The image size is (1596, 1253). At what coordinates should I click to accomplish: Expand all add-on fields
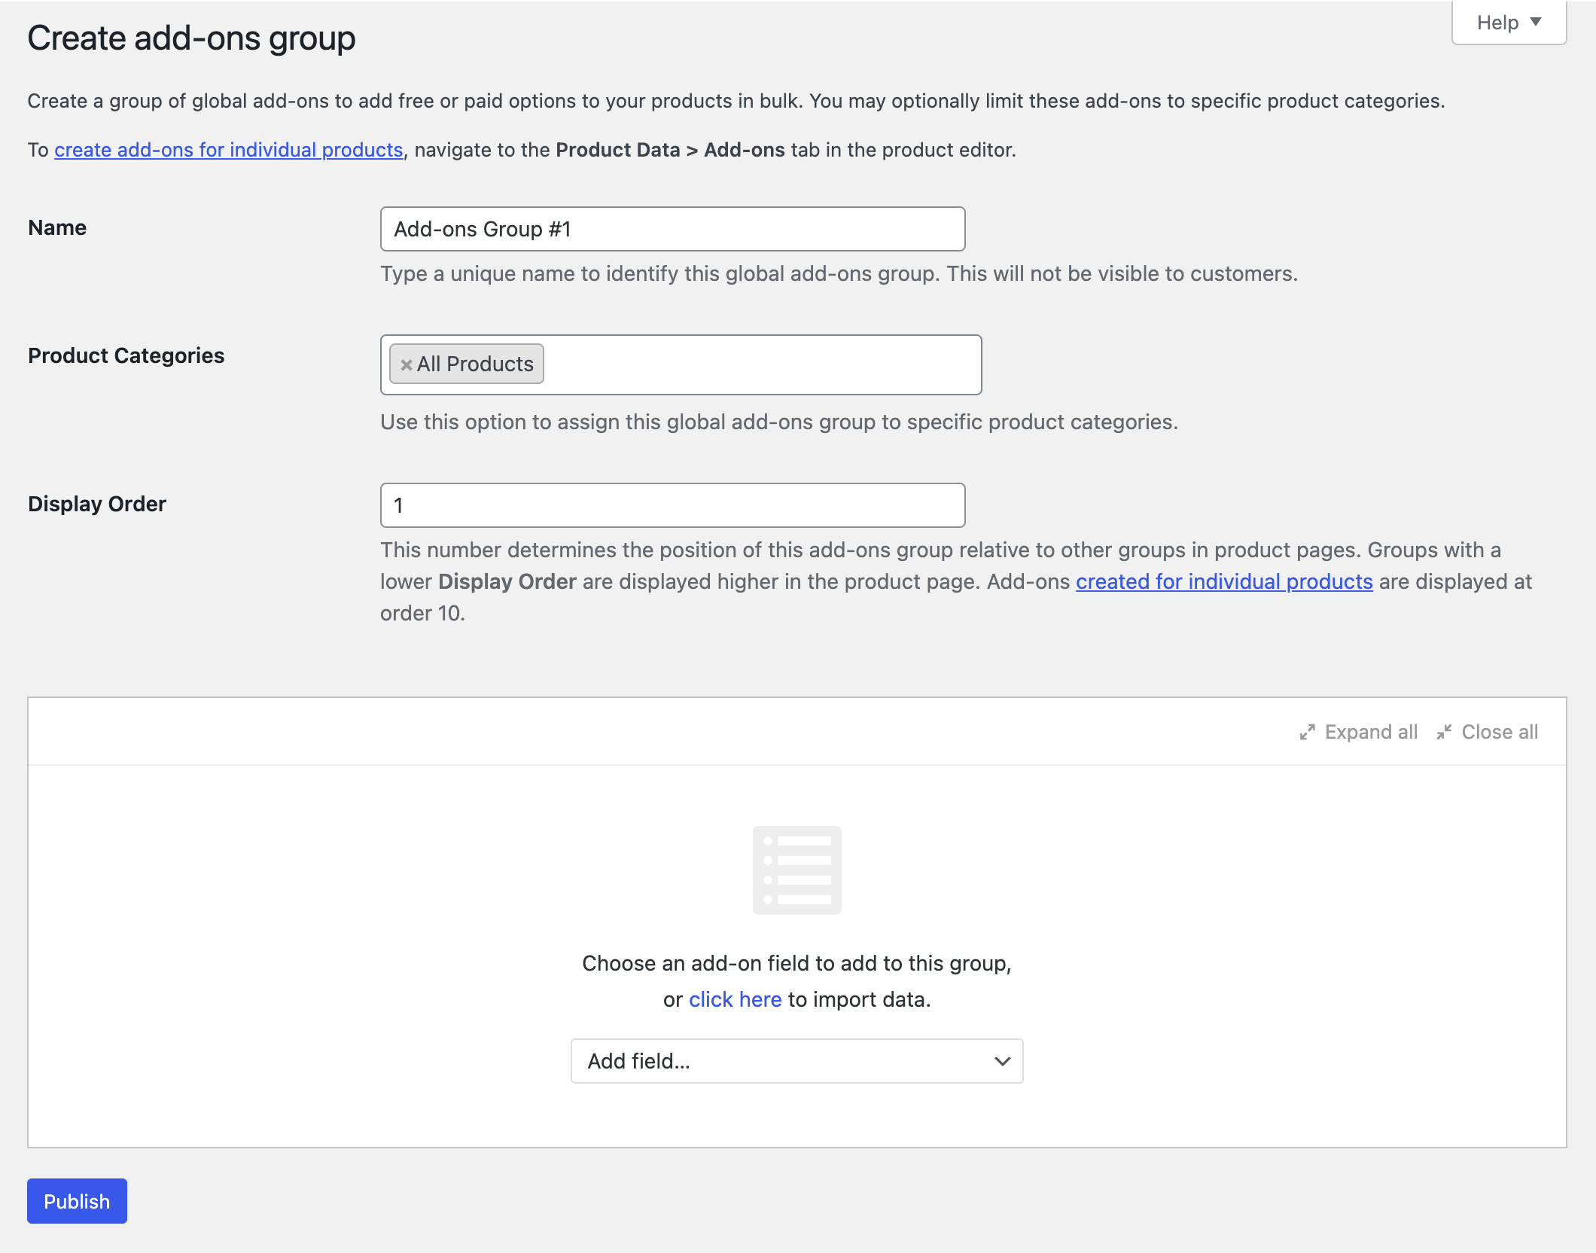pyautogui.click(x=1369, y=731)
